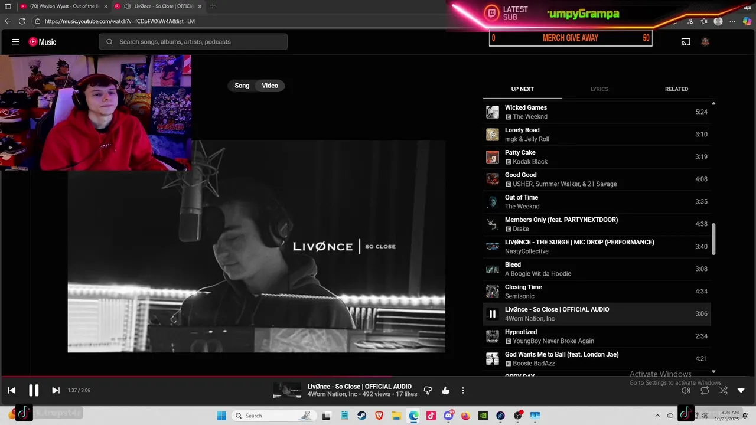Open Steam from taskbar

[361, 416]
